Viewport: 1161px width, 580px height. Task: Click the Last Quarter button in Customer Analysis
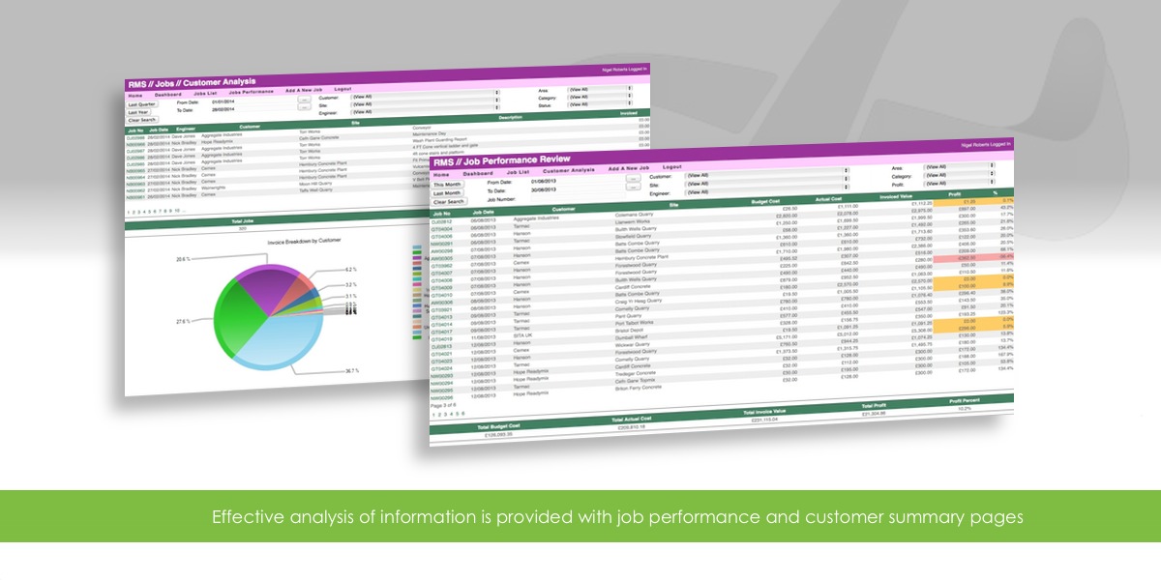pos(142,103)
